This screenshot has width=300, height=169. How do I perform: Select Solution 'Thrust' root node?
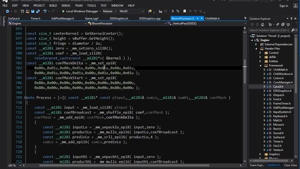[x=273, y=36]
